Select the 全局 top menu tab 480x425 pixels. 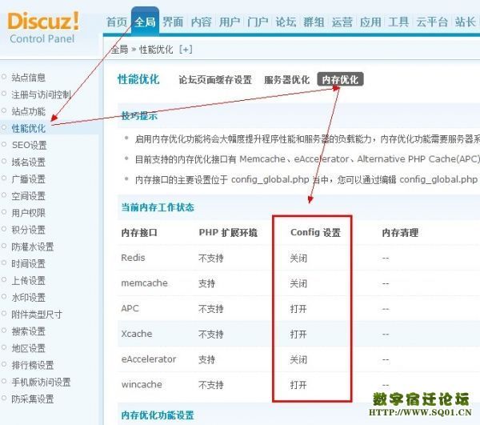pos(145,22)
